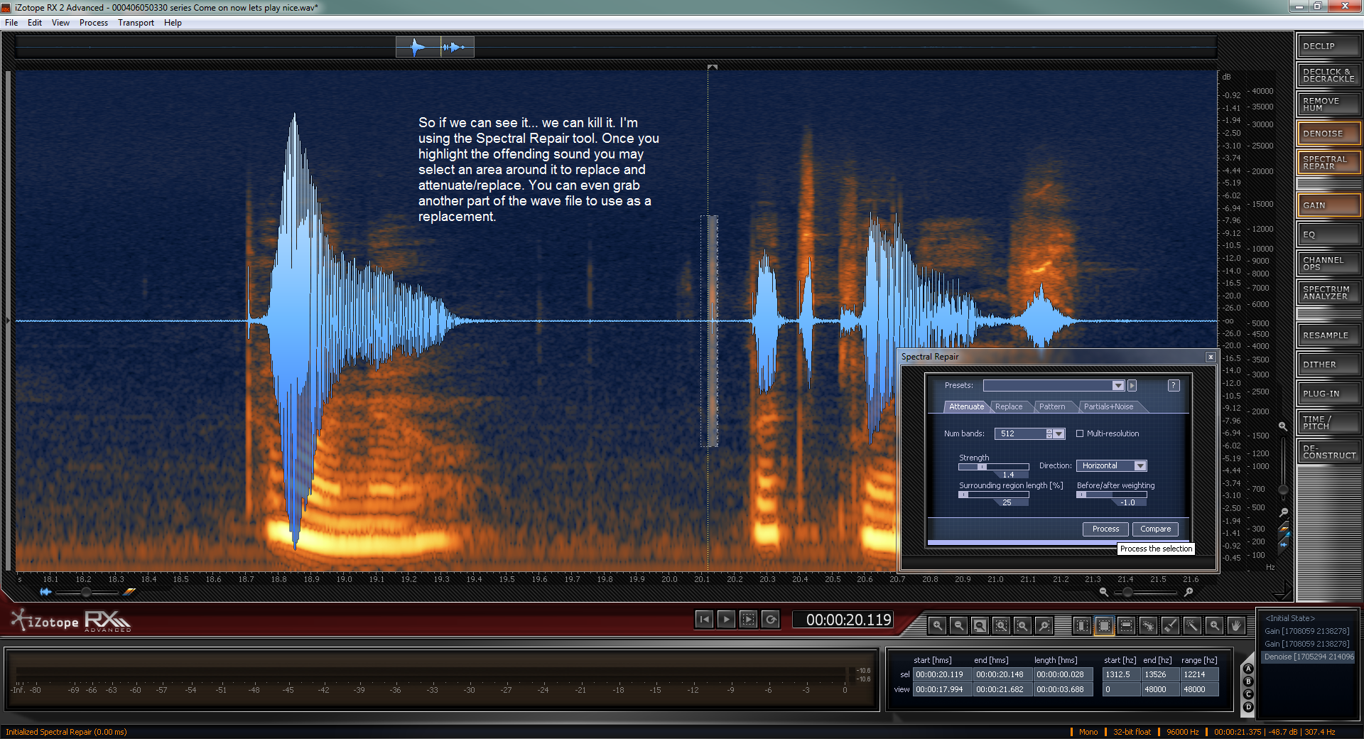Click the Before/after weighting slider
This screenshot has width=1364, height=739.
[1112, 495]
